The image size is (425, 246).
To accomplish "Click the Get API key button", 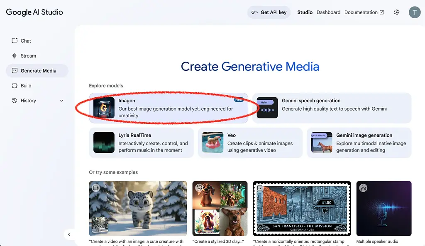I will [269, 12].
